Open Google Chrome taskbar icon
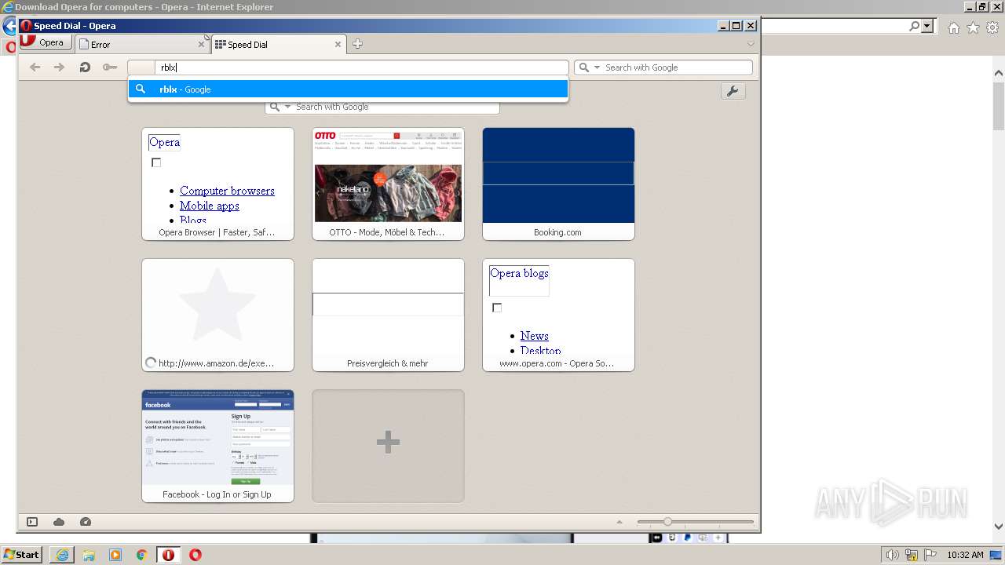 142,555
